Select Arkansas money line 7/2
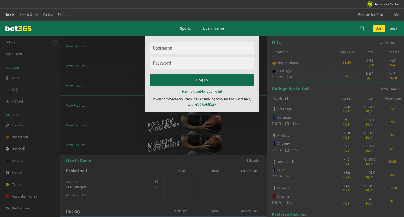 coord(392,109)
